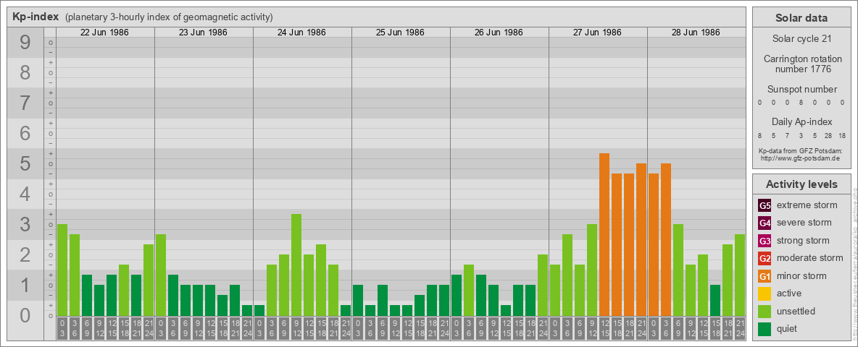The height and width of the screenshot is (347, 858).
Task: Click the large 3 on Kp scale
Action: (25, 224)
